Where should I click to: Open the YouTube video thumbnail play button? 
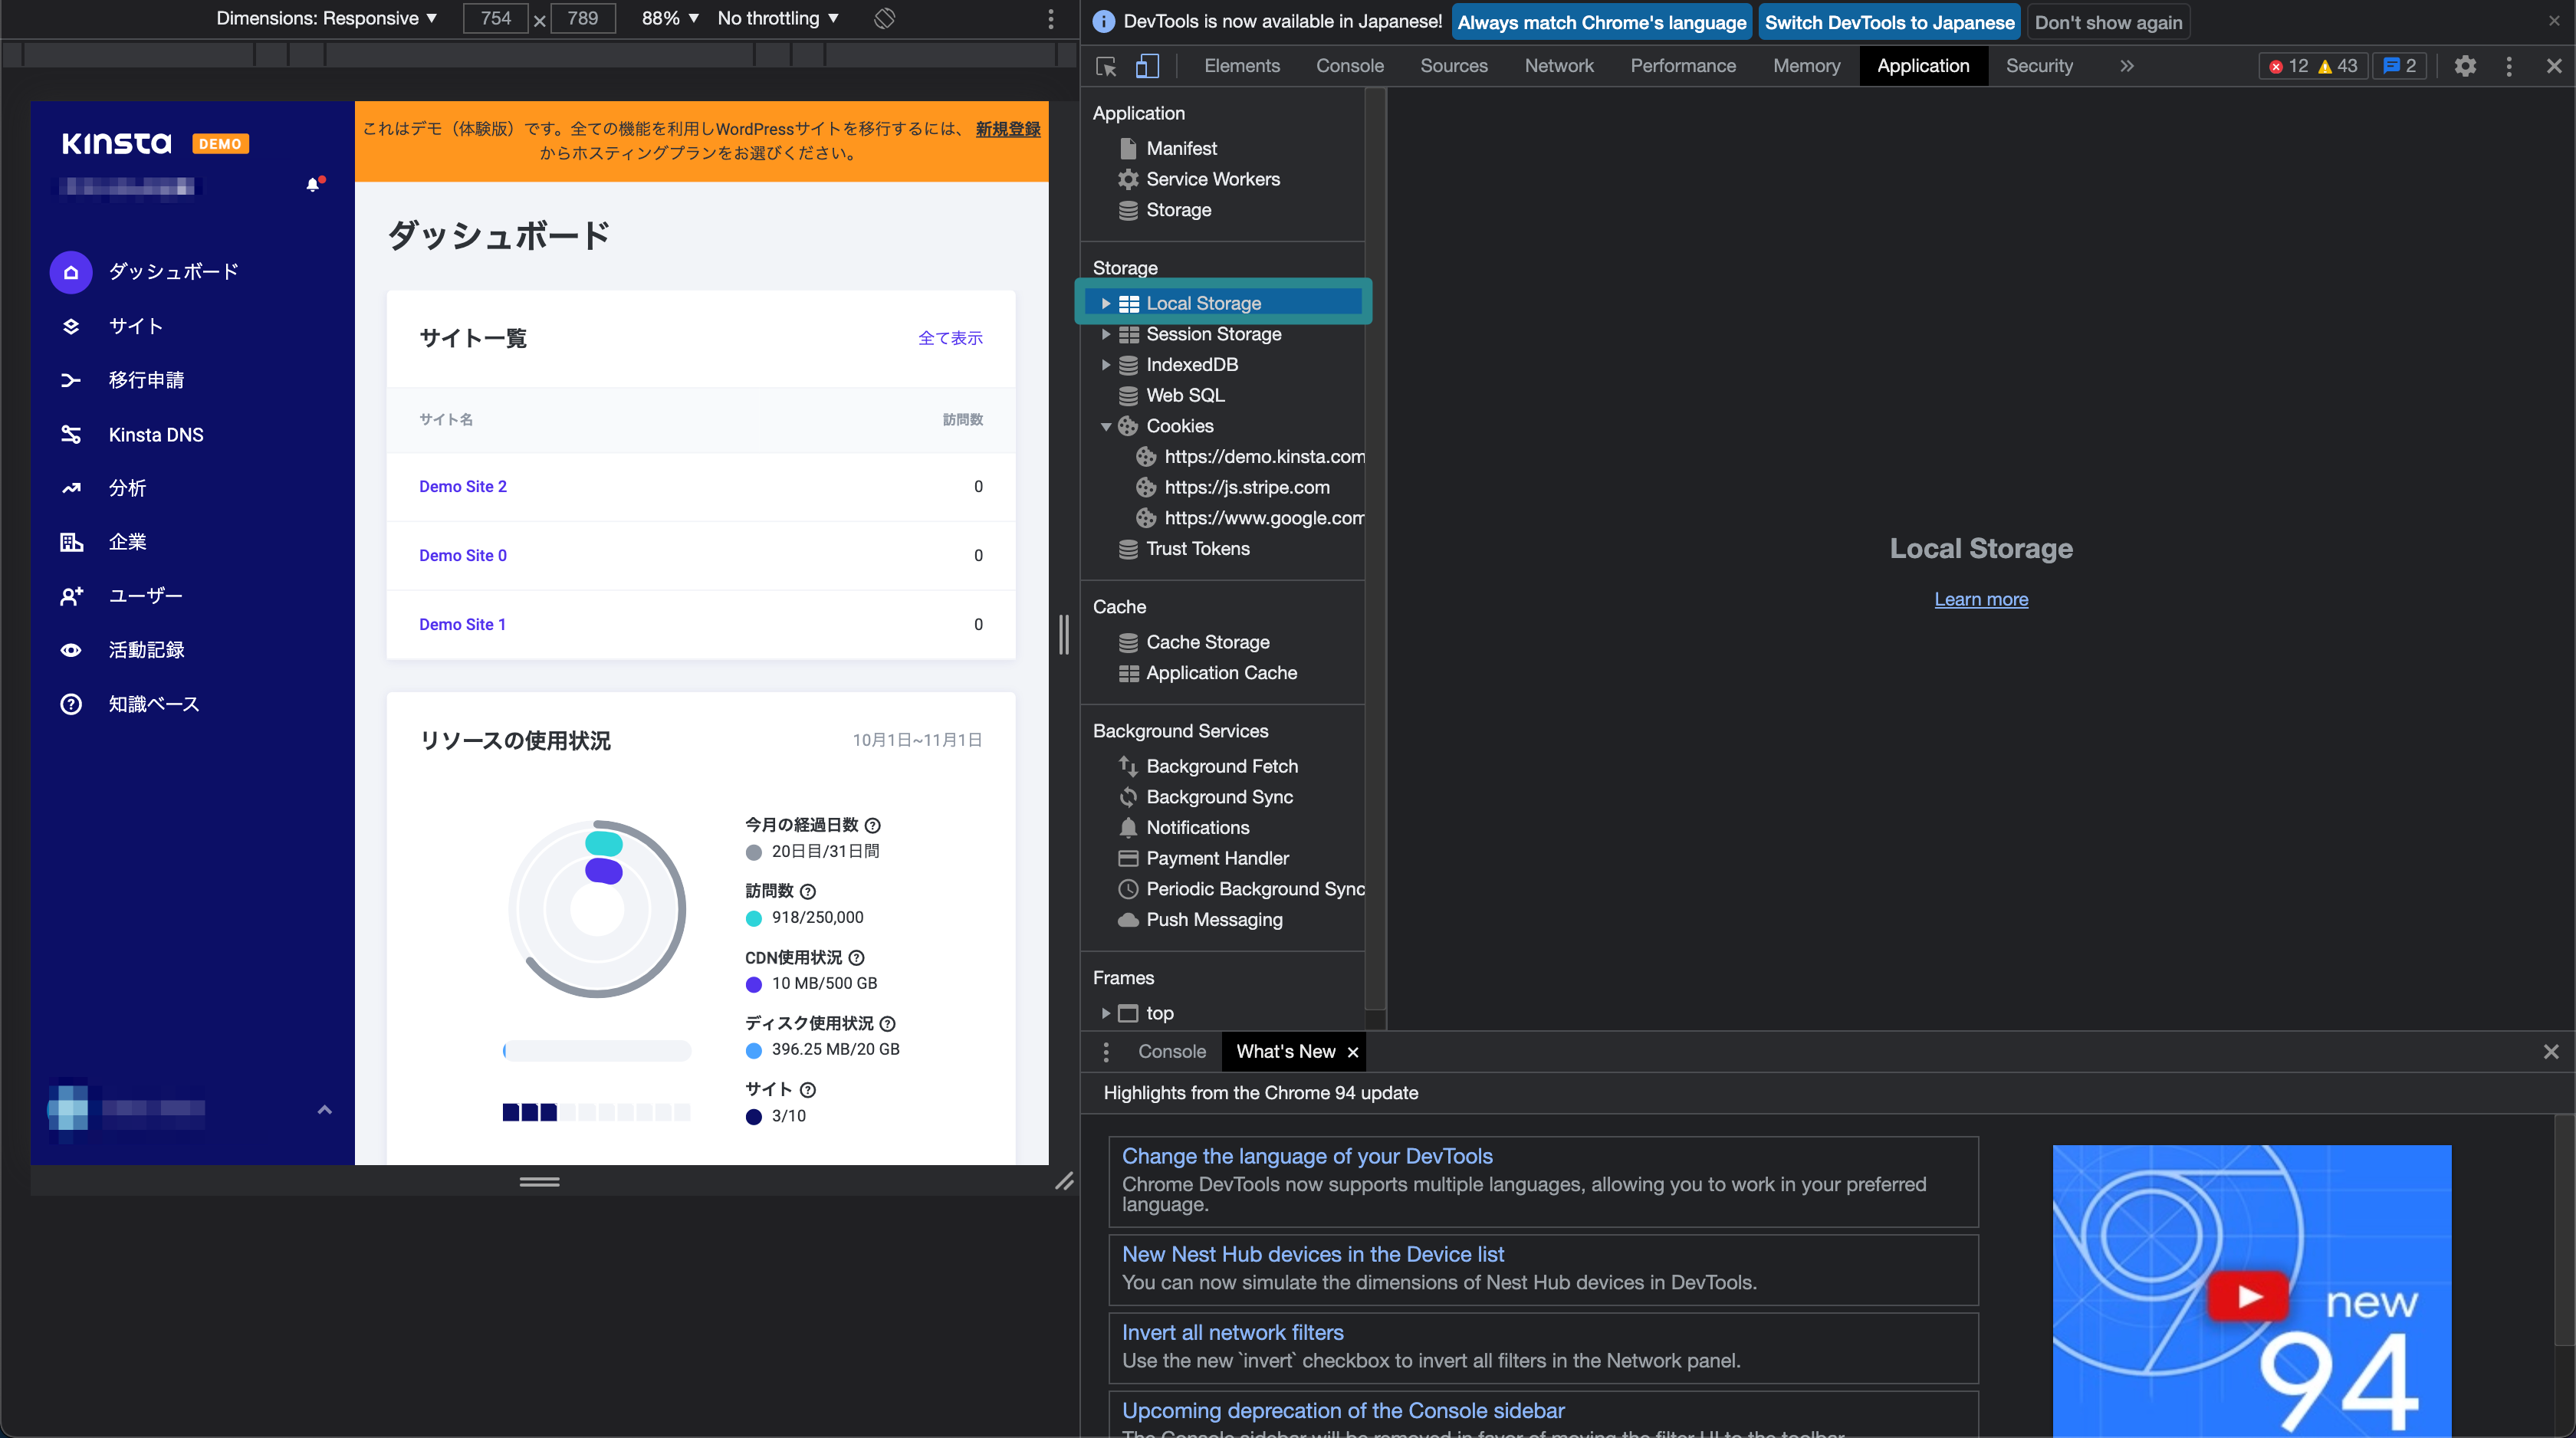(2249, 1296)
